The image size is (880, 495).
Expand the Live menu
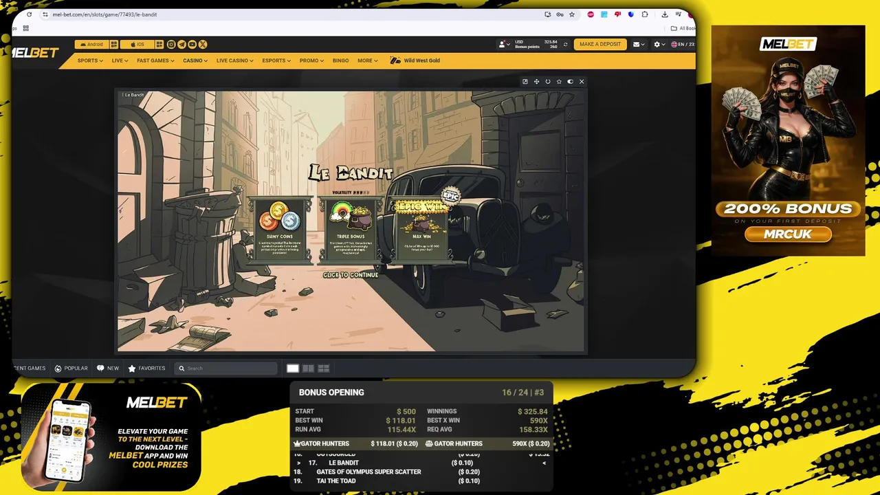point(120,60)
